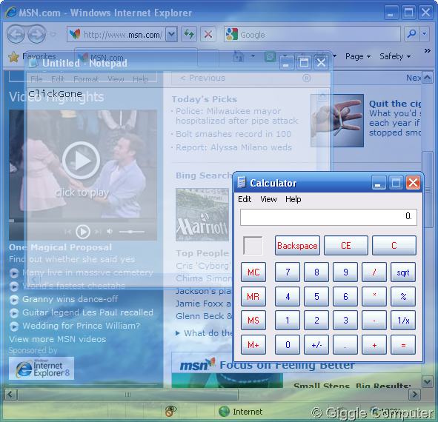
Task: Click the Forward arrow in Internet Explorer
Action: 36,35
